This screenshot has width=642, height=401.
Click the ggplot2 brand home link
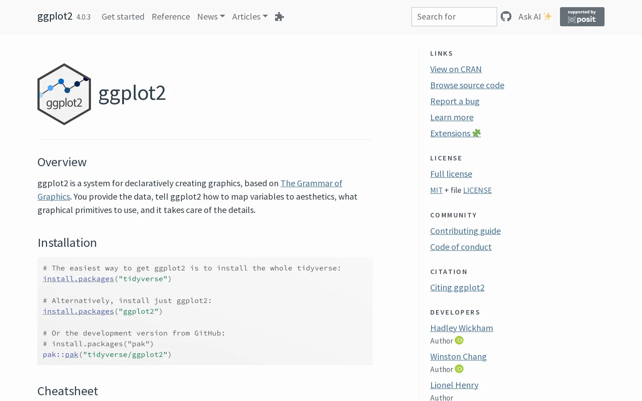point(55,16)
